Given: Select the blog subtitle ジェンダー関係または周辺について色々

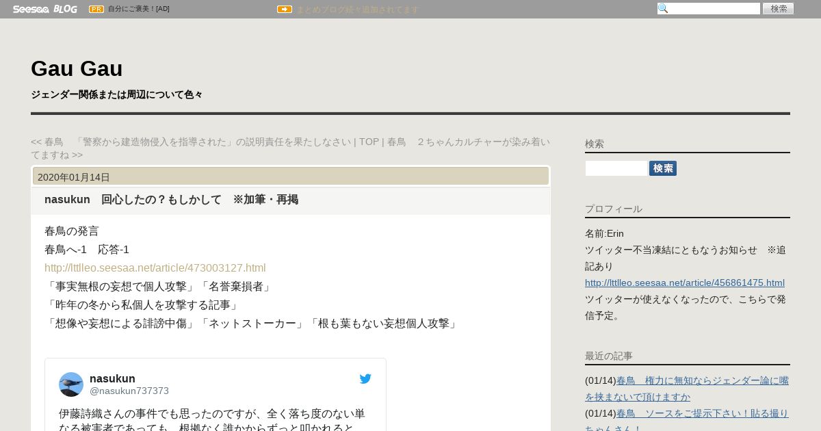Looking at the screenshot, I should point(116,94).
